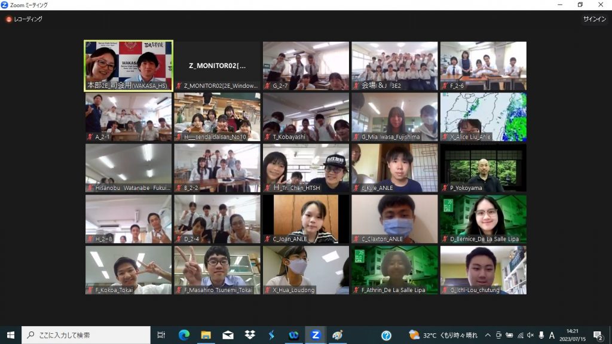The height and width of the screenshot is (344, 612).
Task: Select the P_Yokoyama video tile
Action: coord(484,168)
